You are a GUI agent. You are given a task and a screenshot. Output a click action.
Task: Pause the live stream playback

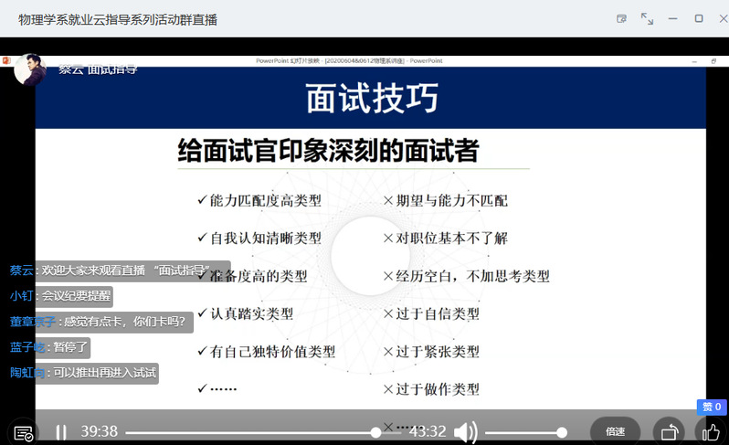tap(60, 432)
